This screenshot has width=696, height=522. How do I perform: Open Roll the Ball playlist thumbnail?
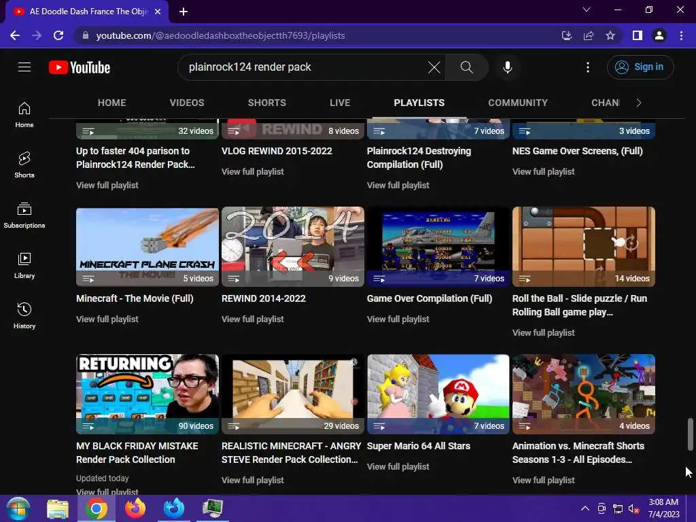coord(584,247)
